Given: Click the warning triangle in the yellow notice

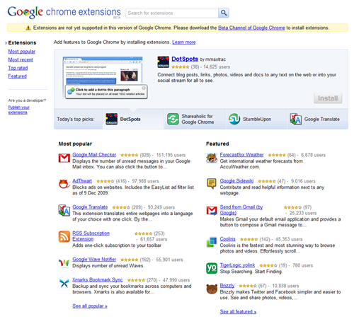Looking at the screenshot, I should point(28,28).
